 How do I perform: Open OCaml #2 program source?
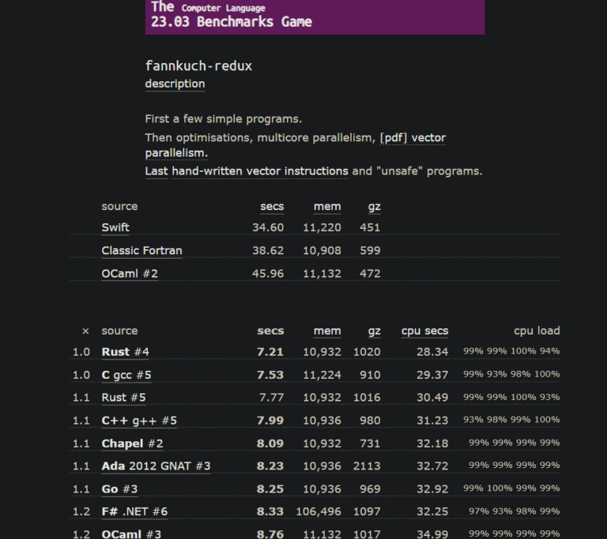click(x=130, y=274)
